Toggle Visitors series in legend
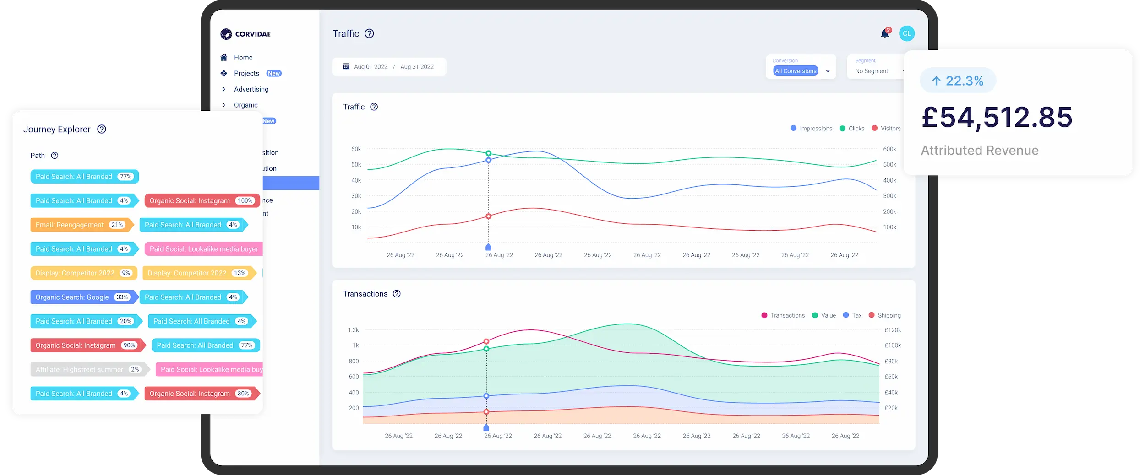 pyautogui.click(x=886, y=129)
